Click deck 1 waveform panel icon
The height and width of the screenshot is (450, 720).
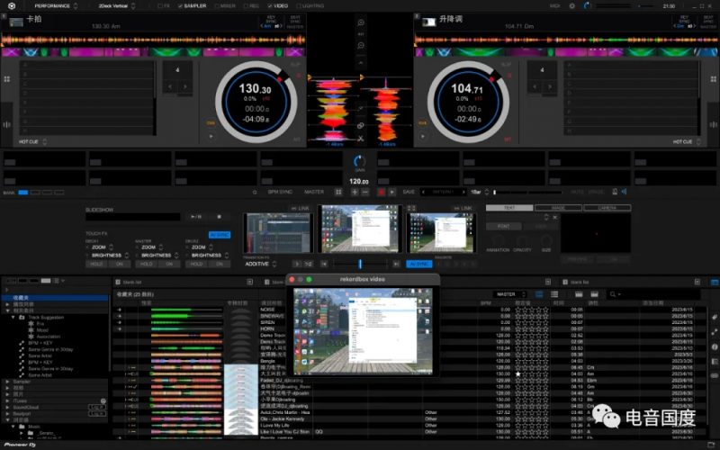pyautogui.click(x=7, y=124)
